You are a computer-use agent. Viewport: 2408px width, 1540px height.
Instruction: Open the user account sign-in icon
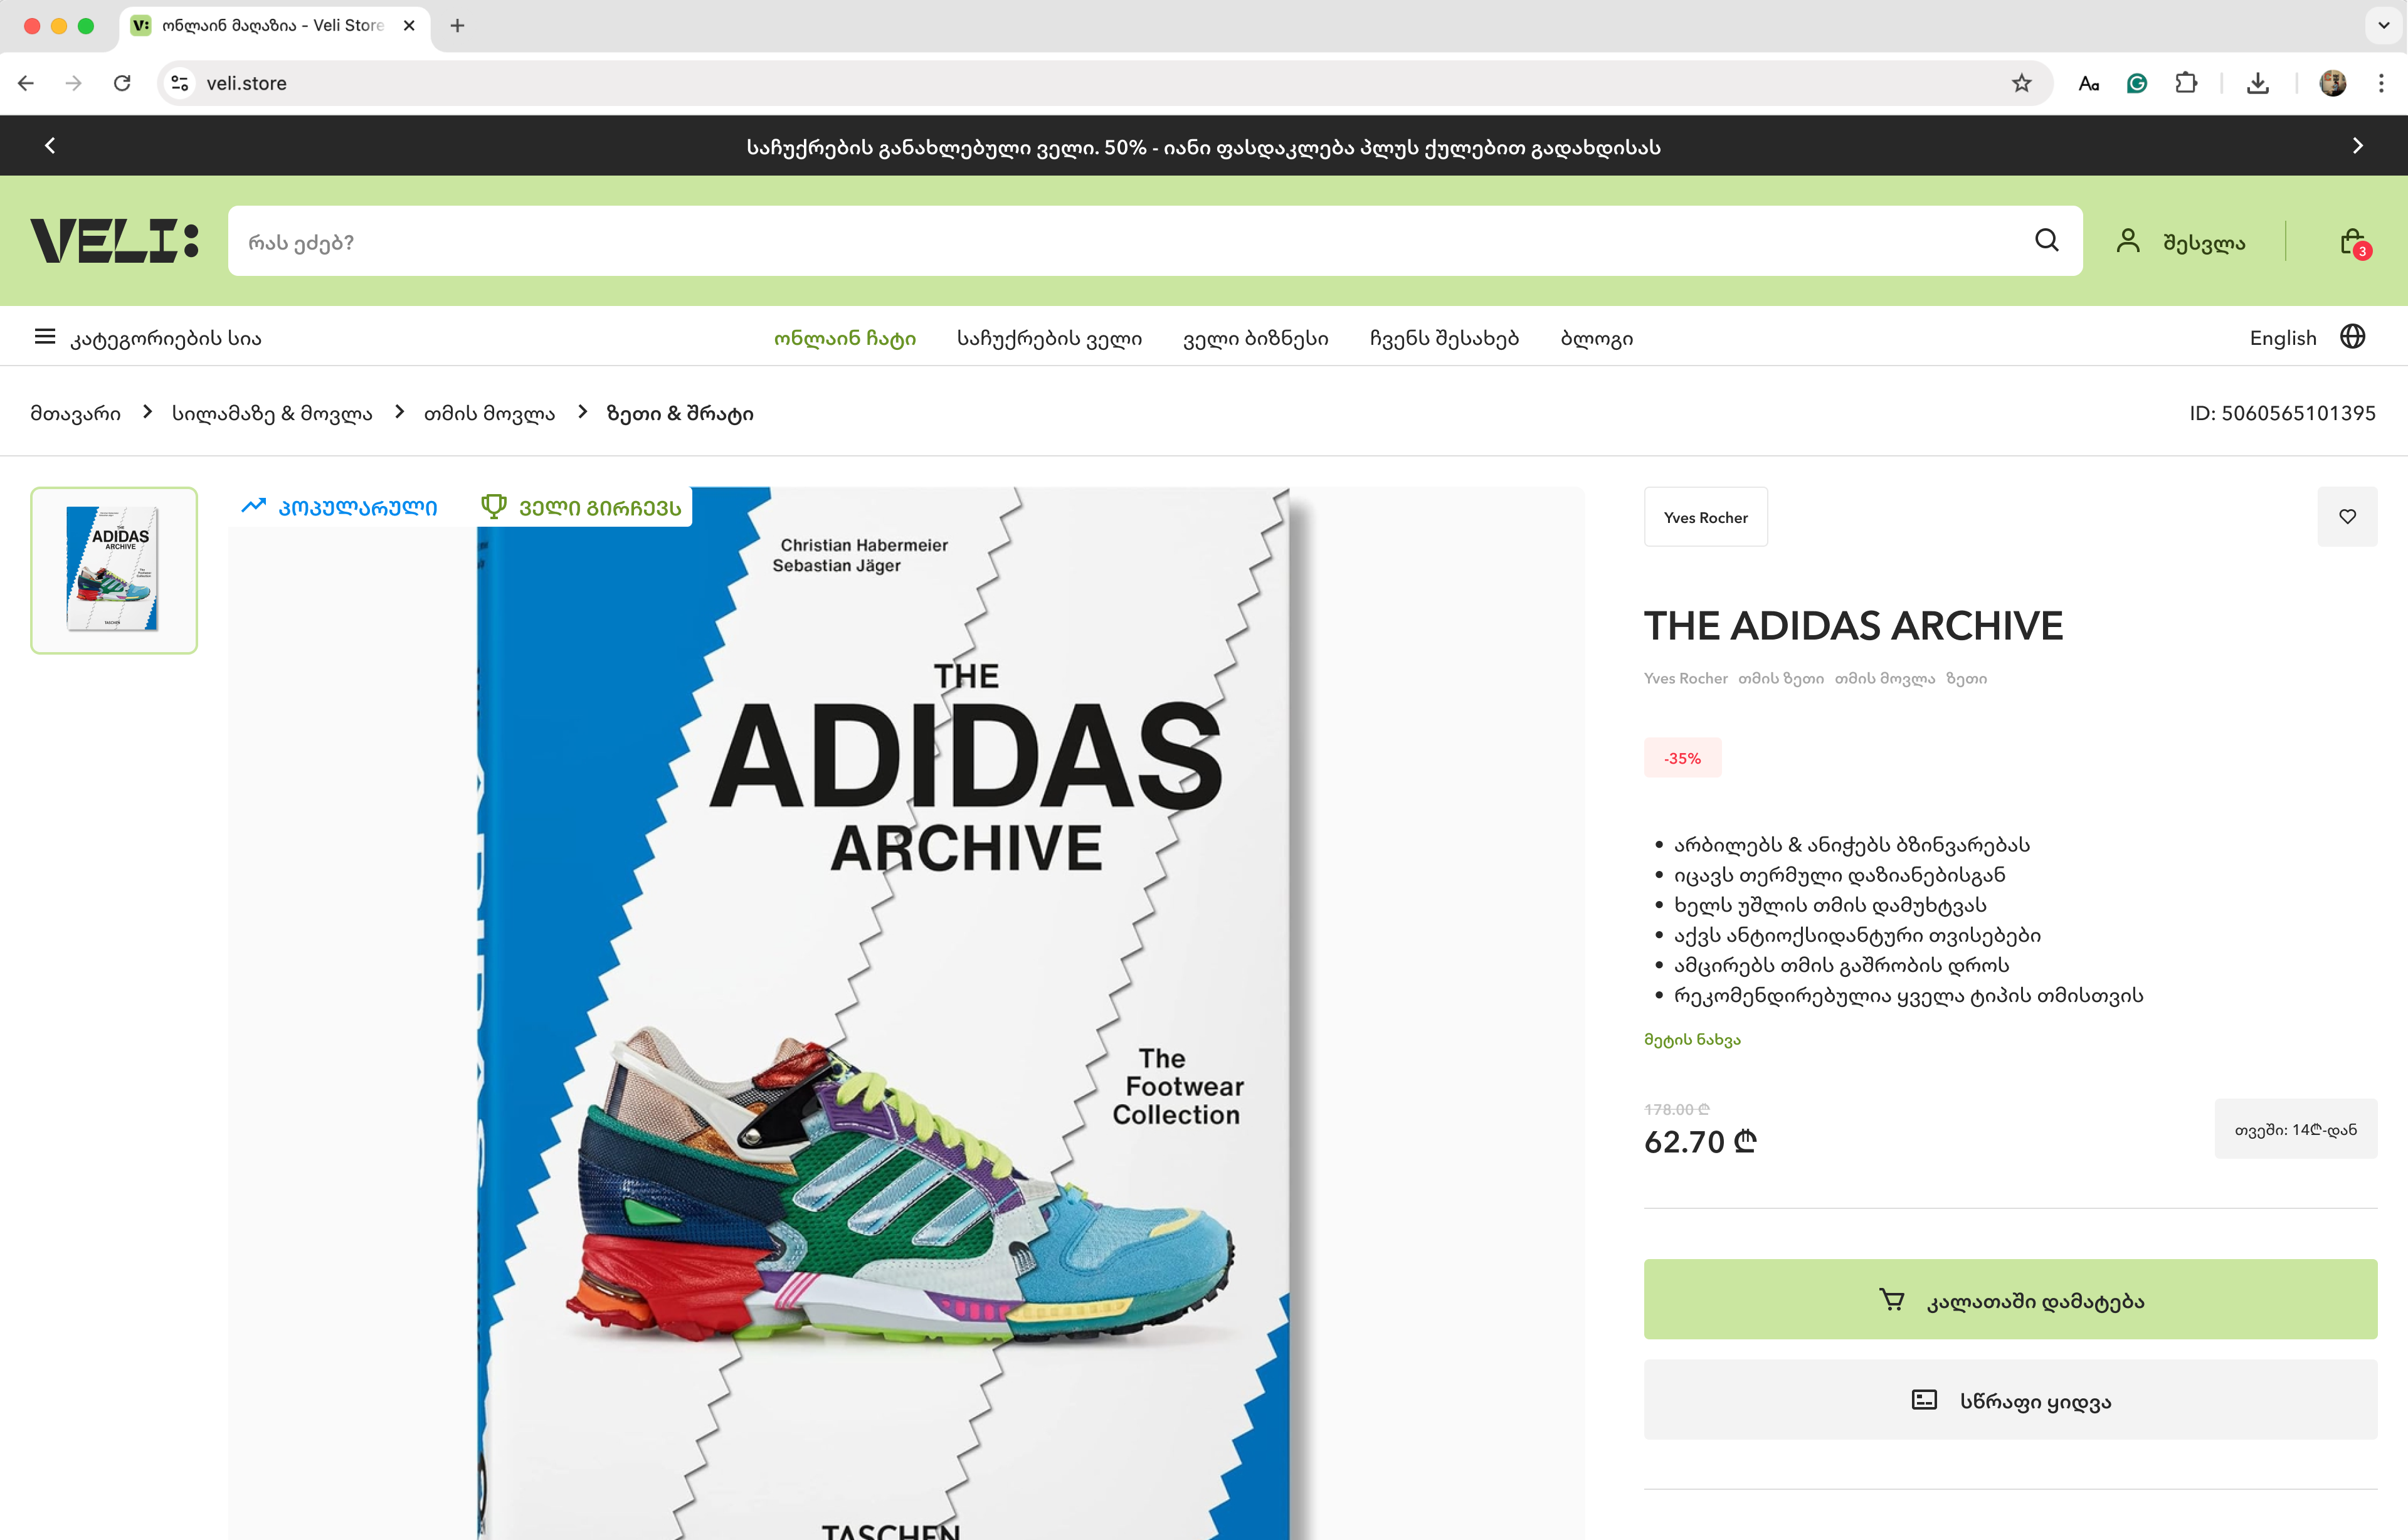click(2128, 241)
